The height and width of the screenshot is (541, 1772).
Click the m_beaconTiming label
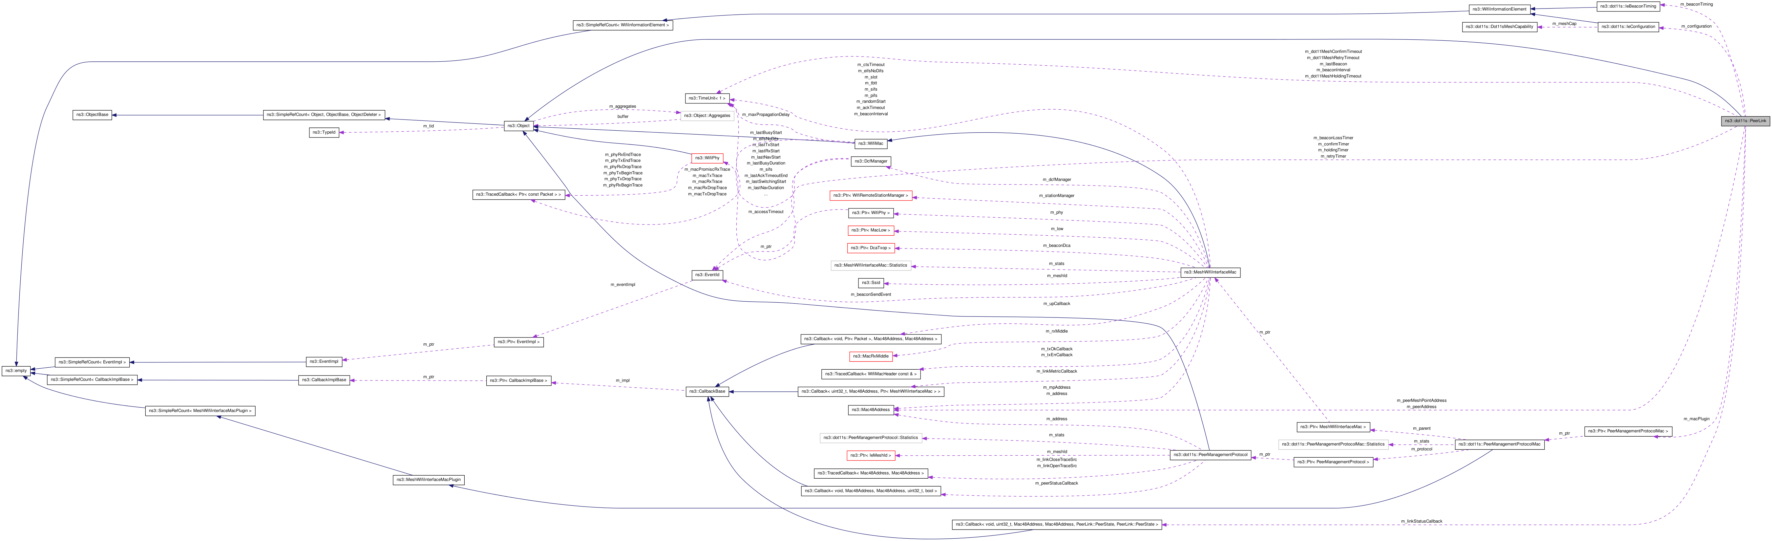point(1696,4)
